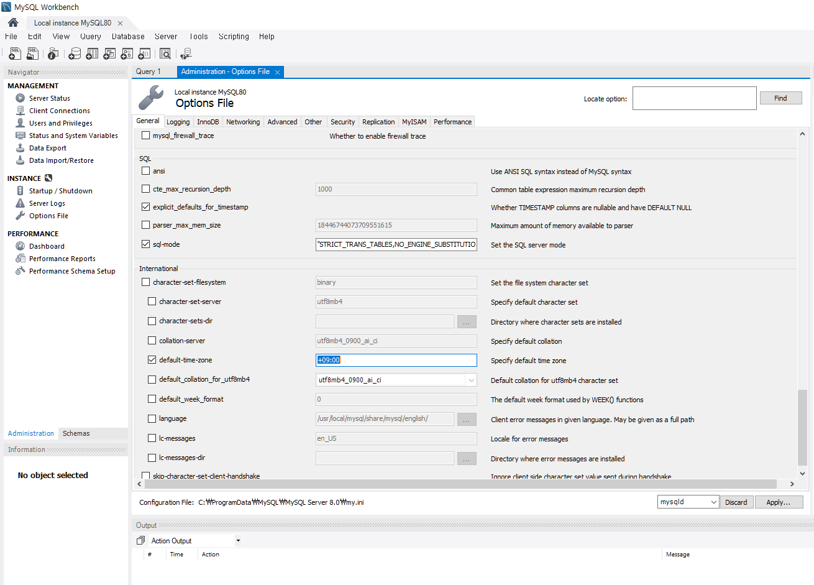The width and height of the screenshot is (814, 585).
Task: Open Data Import/Restore
Action: coord(62,160)
